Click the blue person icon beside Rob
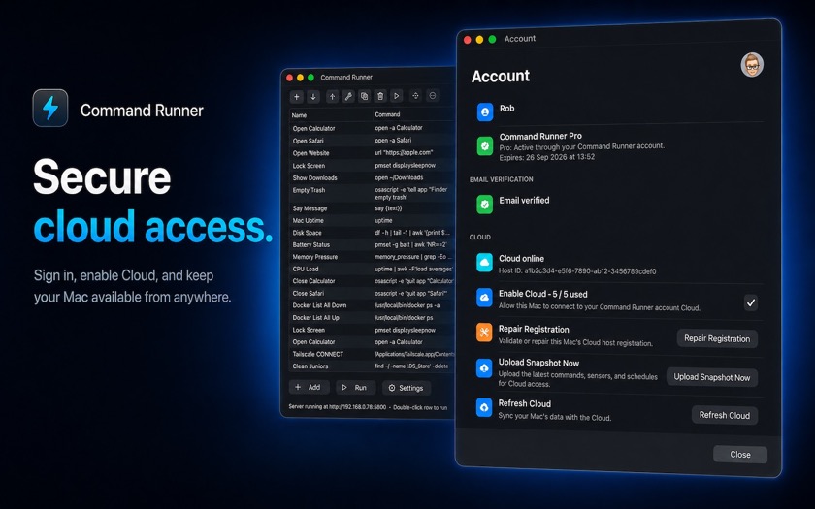815x509 pixels. click(485, 111)
